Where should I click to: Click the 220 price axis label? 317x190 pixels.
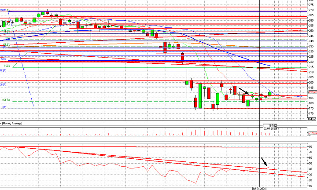pos(311,62)
